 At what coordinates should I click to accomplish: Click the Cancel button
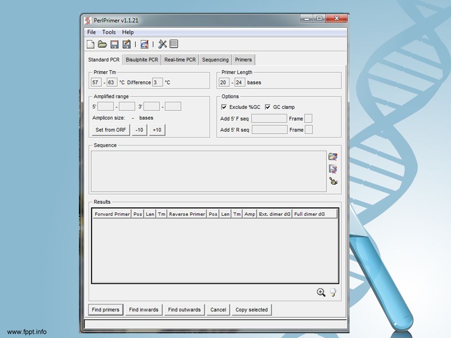(218, 310)
